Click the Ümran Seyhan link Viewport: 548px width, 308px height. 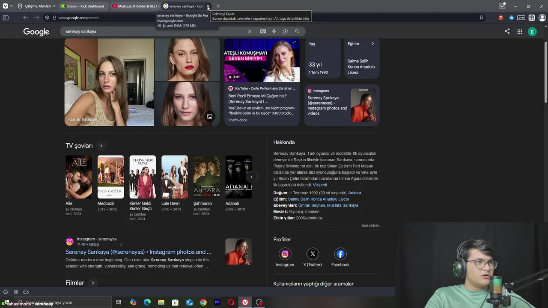(312, 205)
